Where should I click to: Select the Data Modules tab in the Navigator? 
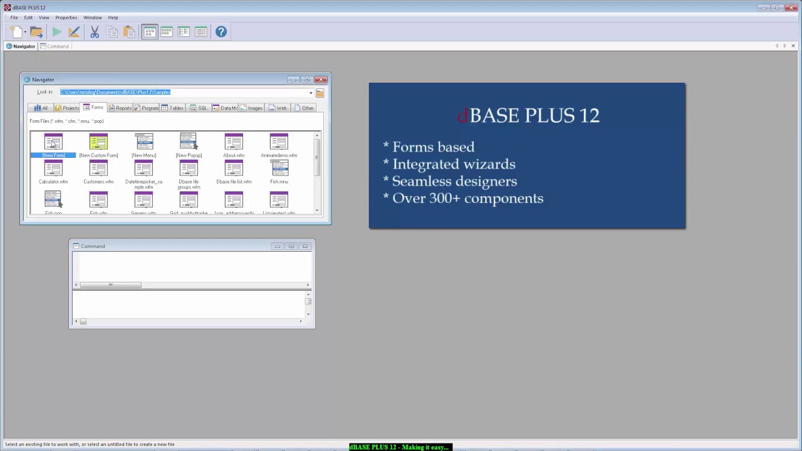coord(224,108)
